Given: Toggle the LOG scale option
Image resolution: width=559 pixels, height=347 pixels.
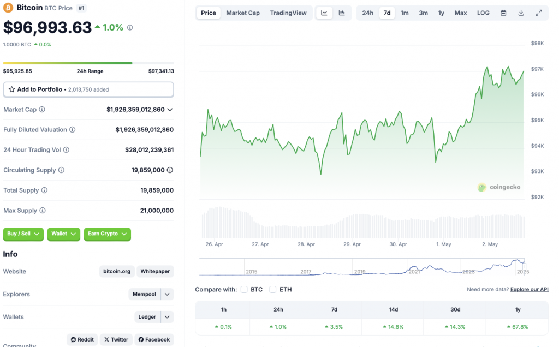Looking at the screenshot, I should pos(483,13).
